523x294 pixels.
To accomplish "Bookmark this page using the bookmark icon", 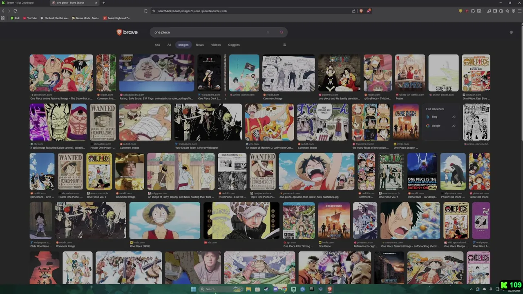I will pyautogui.click(x=146, y=11).
